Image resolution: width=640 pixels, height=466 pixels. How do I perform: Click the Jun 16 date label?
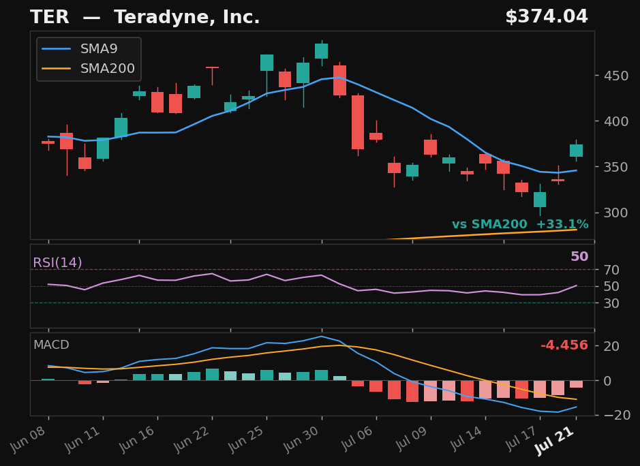(x=137, y=439)
